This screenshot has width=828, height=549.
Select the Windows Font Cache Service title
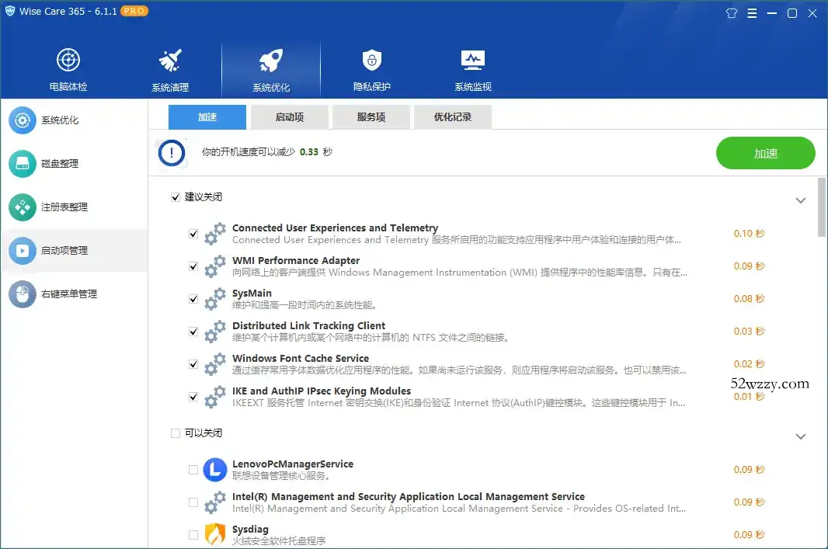[x=301, y=359]
